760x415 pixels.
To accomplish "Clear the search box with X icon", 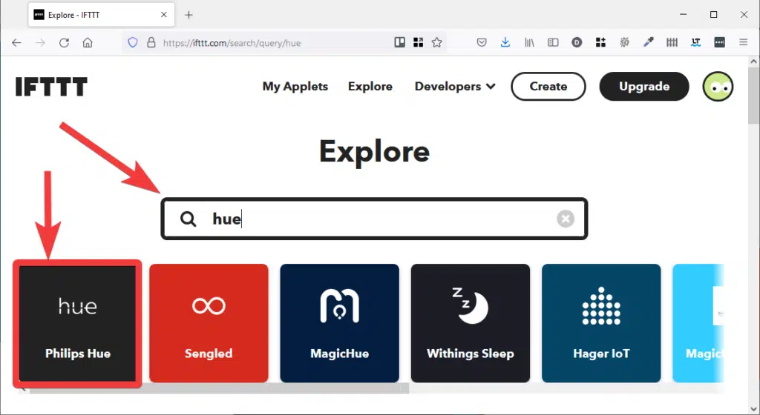I will click(566, 219).
